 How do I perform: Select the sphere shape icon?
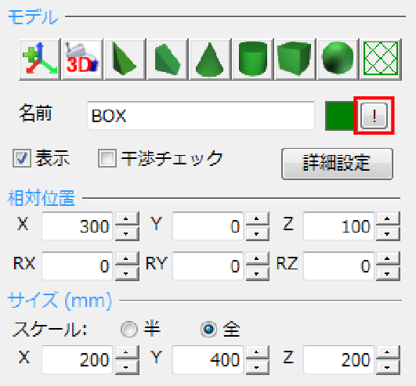pos(338,60)
